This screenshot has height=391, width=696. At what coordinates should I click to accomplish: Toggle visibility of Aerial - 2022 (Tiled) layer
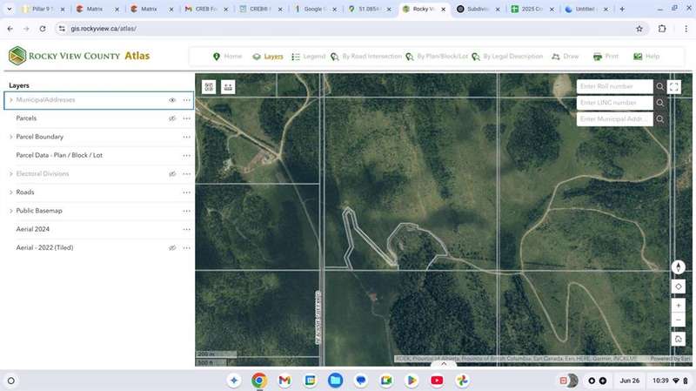(172, 248)
